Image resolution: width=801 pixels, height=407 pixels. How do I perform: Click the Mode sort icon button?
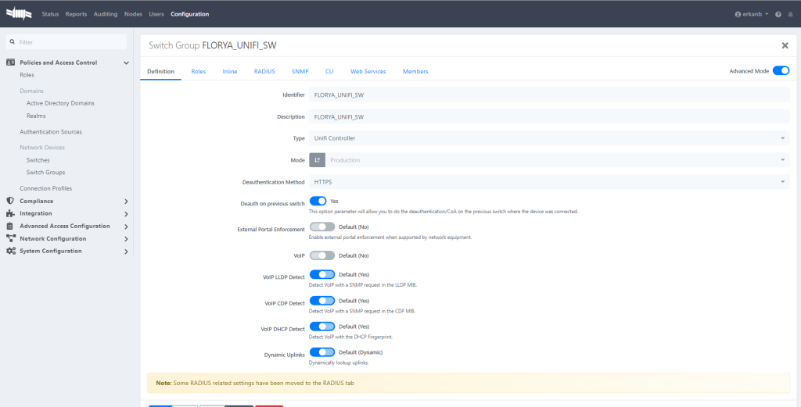317,160
